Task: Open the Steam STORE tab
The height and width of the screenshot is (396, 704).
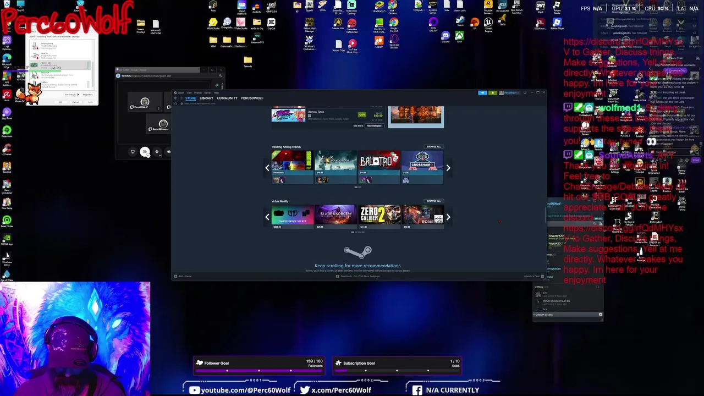Action: (190, 98)
